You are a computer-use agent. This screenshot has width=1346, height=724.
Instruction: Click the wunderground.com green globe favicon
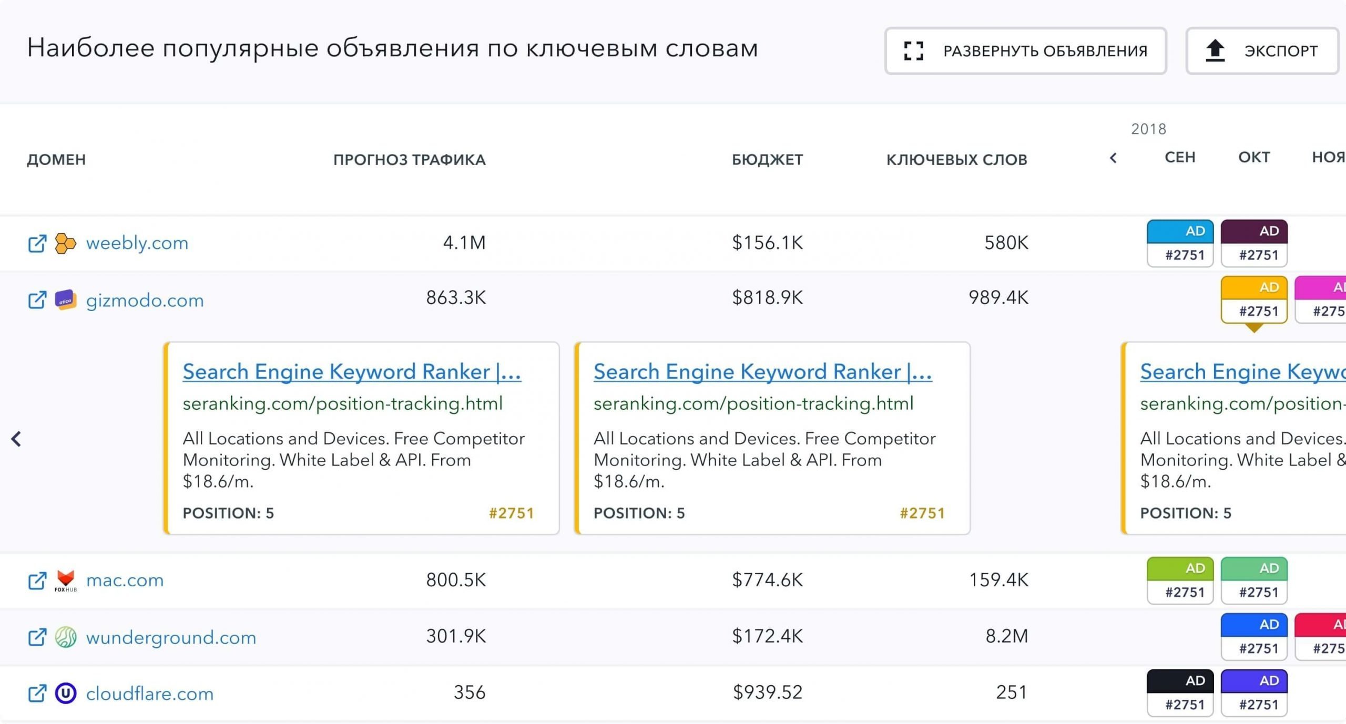point(66,637)
